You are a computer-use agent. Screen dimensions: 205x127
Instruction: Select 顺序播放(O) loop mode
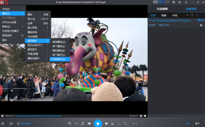60,42
